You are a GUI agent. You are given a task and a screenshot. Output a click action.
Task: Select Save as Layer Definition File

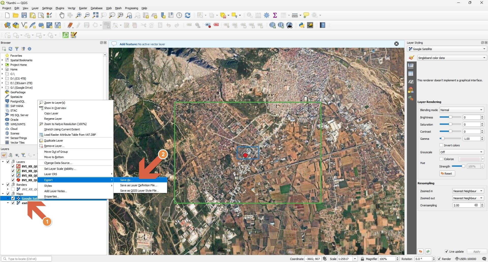[140, 185]
